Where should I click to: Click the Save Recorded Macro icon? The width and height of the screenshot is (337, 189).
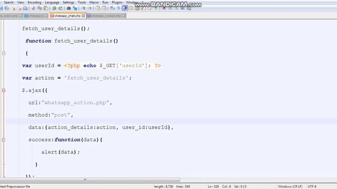click(189, 8)
